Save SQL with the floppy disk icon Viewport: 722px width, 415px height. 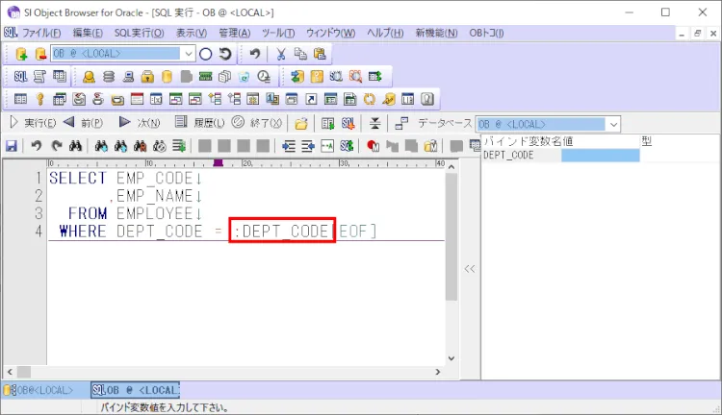[11, 146]
